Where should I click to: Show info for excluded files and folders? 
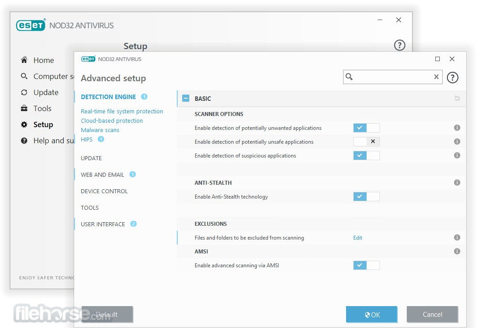(457, 237)
